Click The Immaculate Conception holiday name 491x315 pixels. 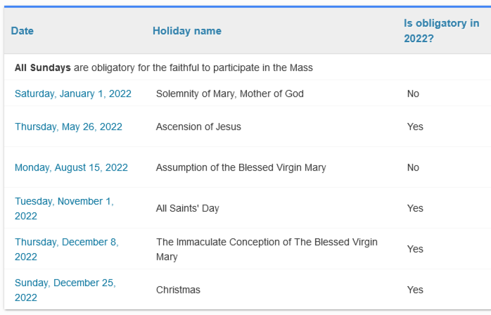coord(267,243)
